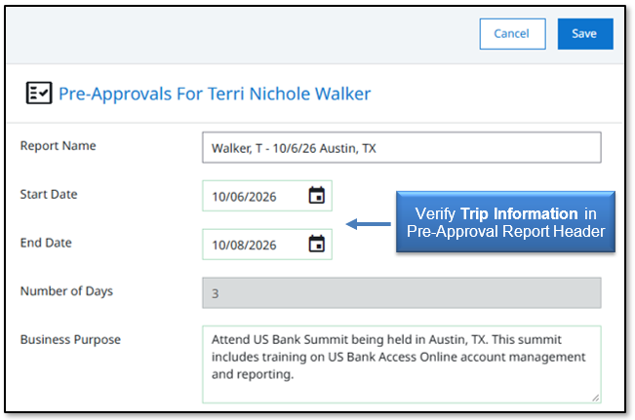The image size is (635, 420).
Task: Click the Pre-Approvals checklist icon
Action: 39,94
